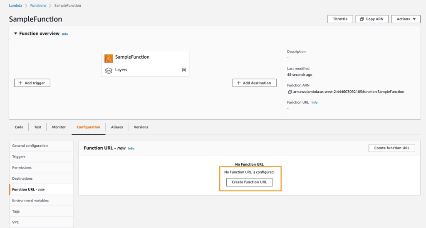Screen dimensions: 426x228
Task: Collapse the Function overview section
Action: pyautogui.click(x=15, y=34)
